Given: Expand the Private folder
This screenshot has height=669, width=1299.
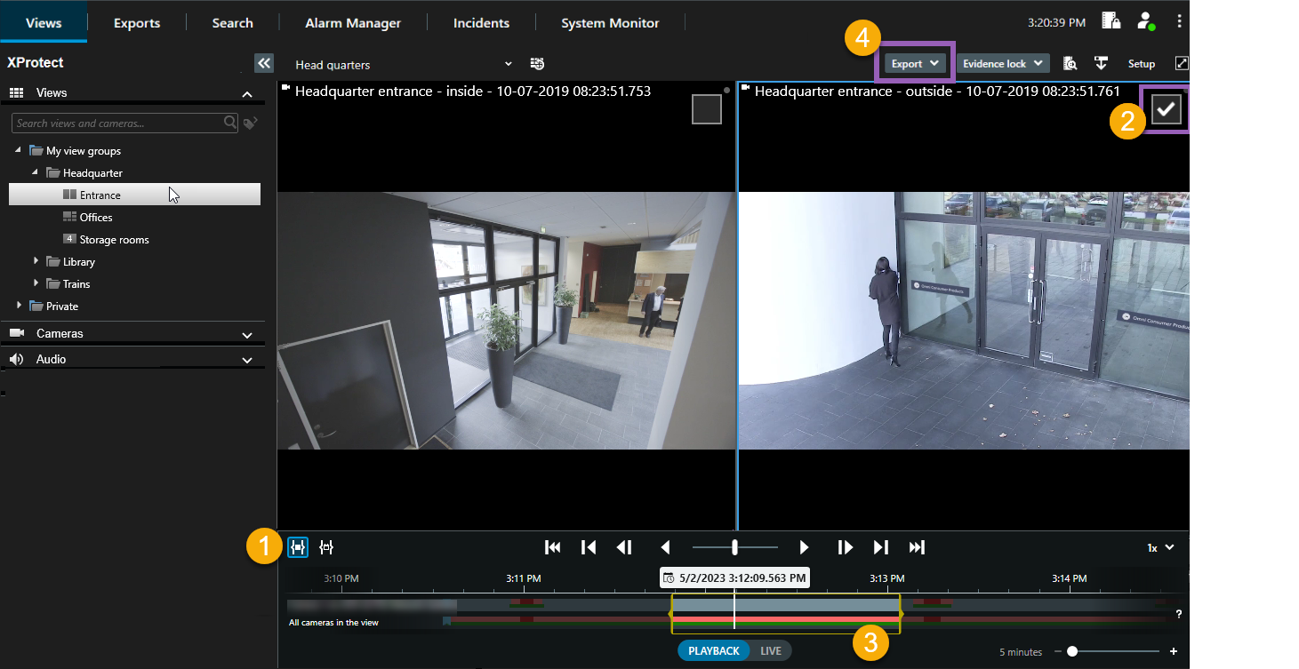Looking at the screenshot, I should [19, 306].
